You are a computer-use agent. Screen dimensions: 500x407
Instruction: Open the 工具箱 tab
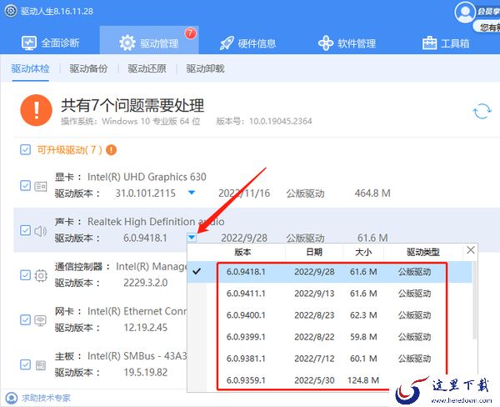(x=446, y=43)
